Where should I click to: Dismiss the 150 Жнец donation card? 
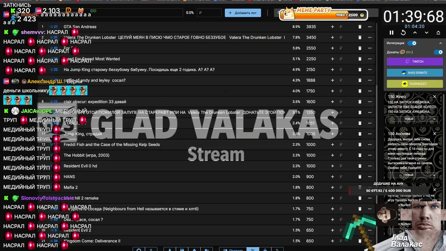pos(435,97)
